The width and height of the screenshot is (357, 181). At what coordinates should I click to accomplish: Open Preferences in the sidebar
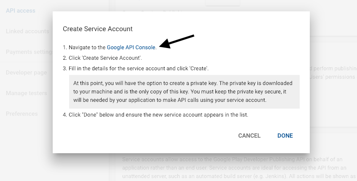21,114
